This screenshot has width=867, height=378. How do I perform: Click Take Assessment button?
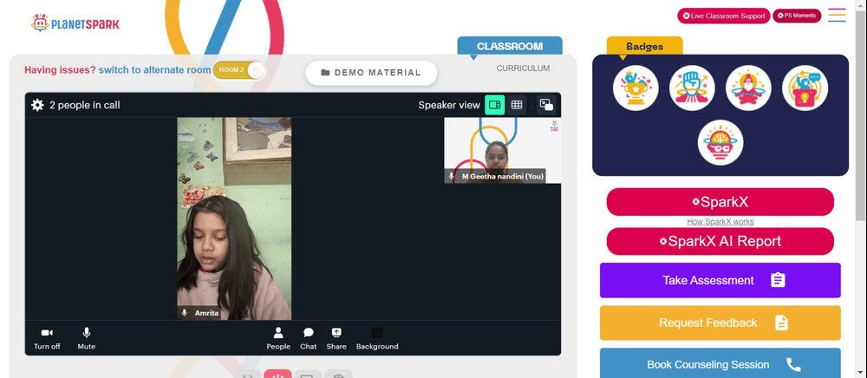[720, 280]
